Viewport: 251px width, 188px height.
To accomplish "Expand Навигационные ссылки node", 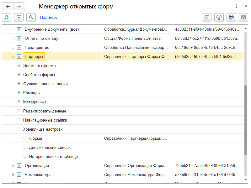I will (x=19, y=120).
